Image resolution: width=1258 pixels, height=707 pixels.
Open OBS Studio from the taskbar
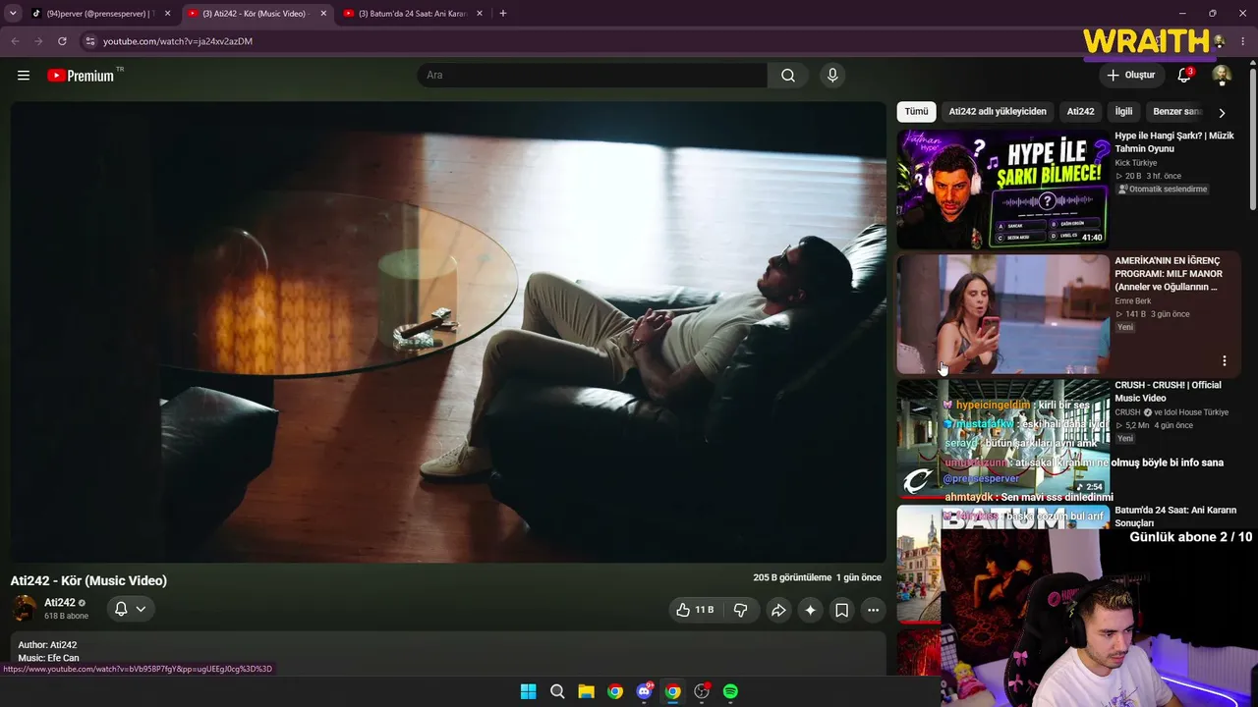click(702, 691)
